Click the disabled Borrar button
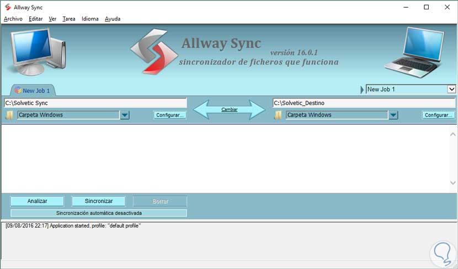This screenshot has height=269, width=458. pos(160,201)
